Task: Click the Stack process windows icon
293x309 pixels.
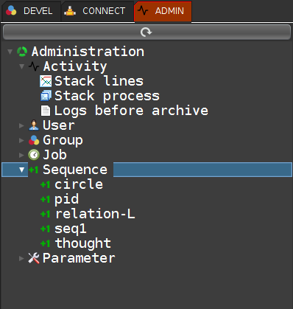Action: (46, 96)
